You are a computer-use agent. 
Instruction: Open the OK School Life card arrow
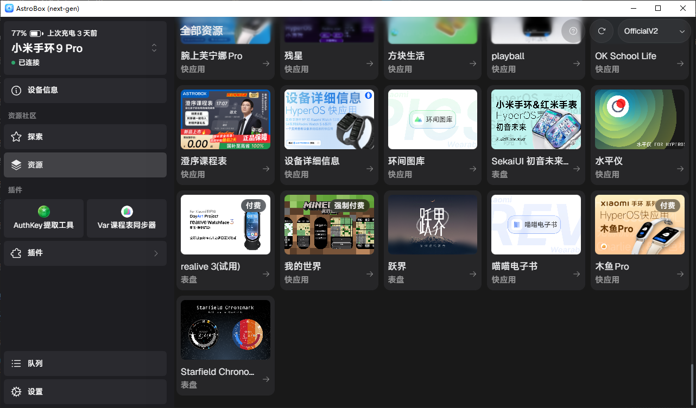(x=680, y=63)
